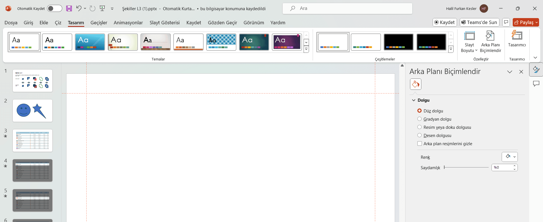
Task: Apply the default white Office theme
Action: [24, 42]
